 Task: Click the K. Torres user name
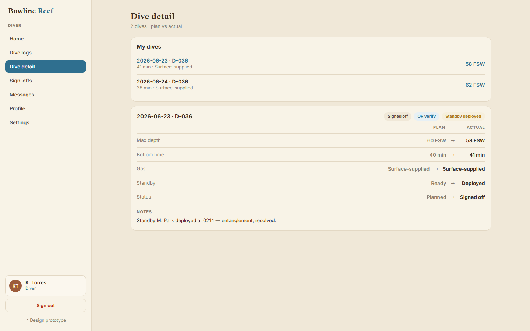pyautogui.click(x=36, y=283)
